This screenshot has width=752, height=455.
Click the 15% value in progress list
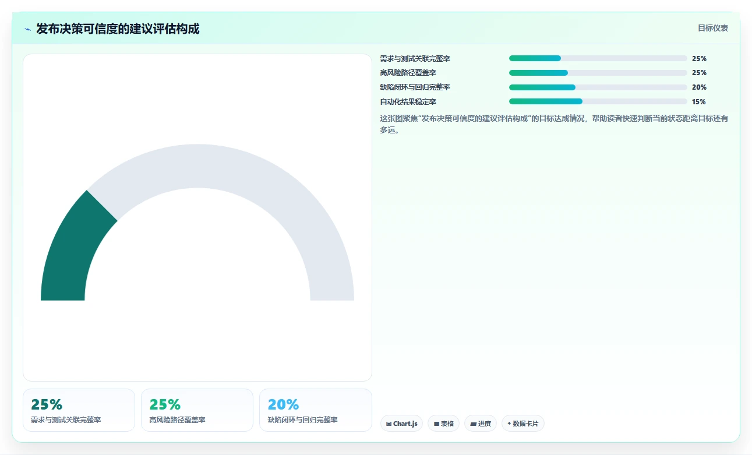[x=699, y=102]
